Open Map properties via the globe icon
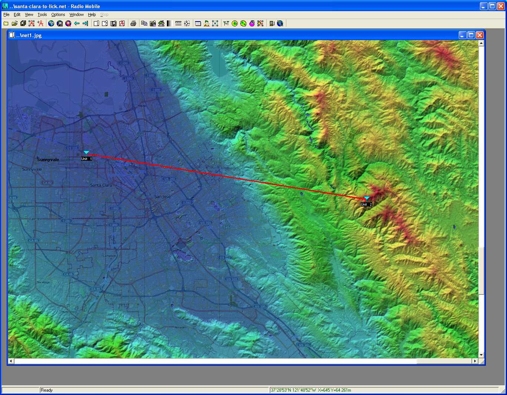 pos(51,23)
